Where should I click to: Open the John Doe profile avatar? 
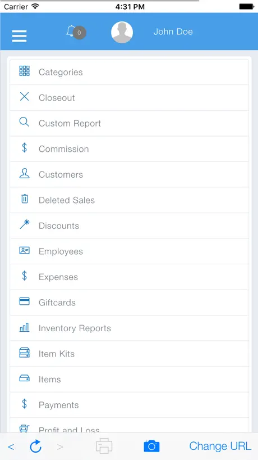pos(122,32)
